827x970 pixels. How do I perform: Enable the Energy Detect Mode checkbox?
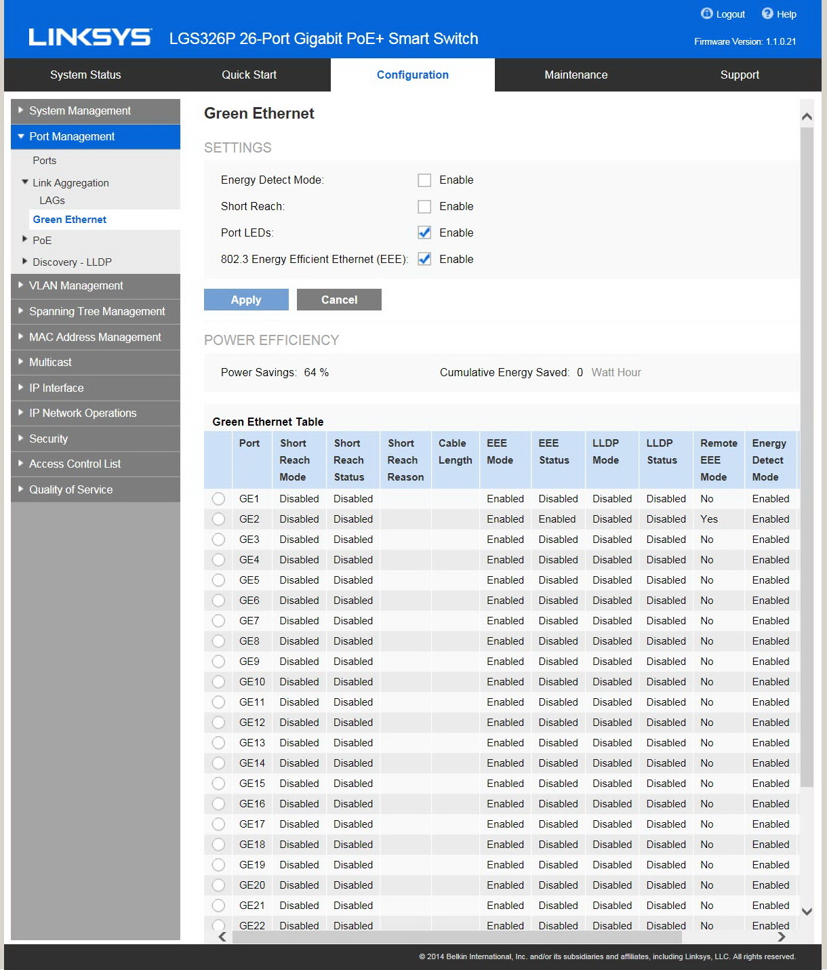(x=424, y=180)
